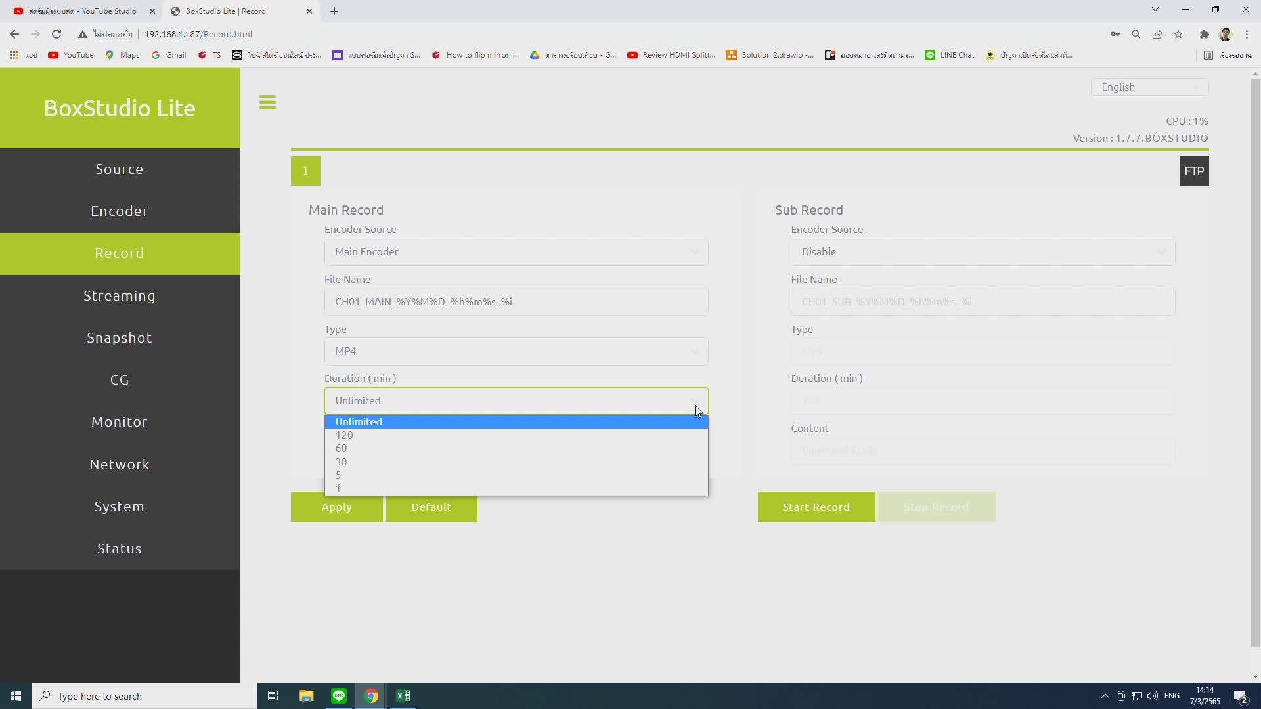Viewport: 1261px width, 709px height.
Task: Click the Apply button
Action: (x=336, y=507)
